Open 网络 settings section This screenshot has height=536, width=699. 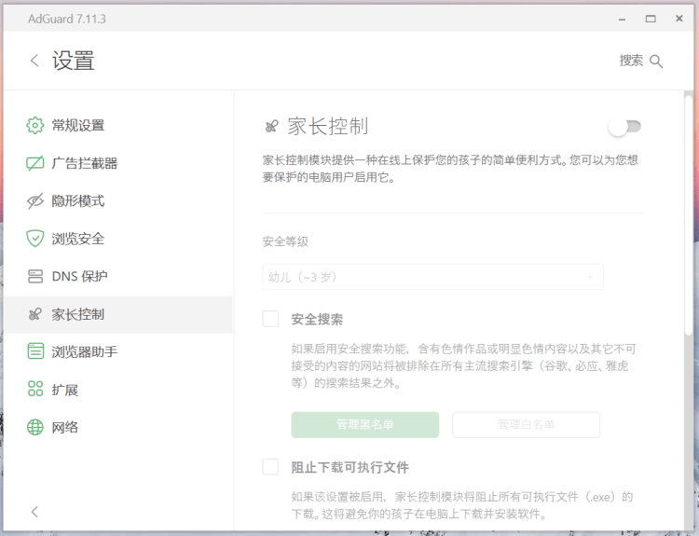click(x=118, y=427)
